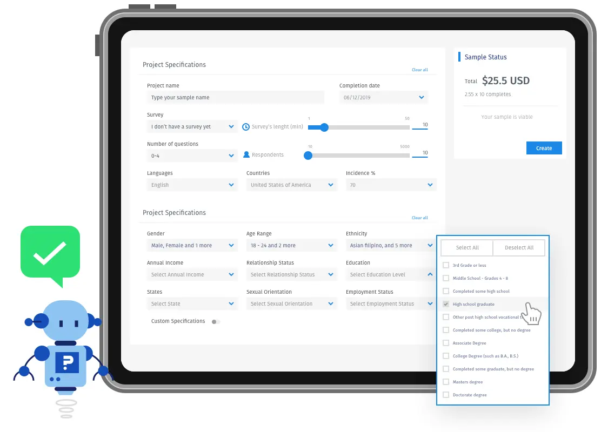Viewport: 601px width, 432px height.
Task: Click the Incidence % chevron arrow
Action: point(430,185)
